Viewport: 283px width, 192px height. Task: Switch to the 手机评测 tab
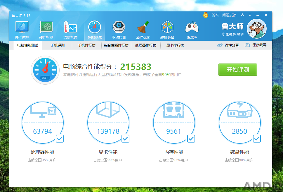(58, 45)
